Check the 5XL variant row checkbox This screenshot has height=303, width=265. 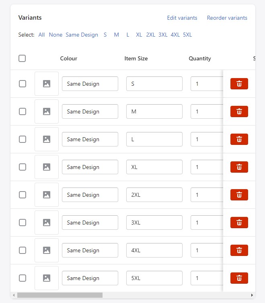coord(23,278)
